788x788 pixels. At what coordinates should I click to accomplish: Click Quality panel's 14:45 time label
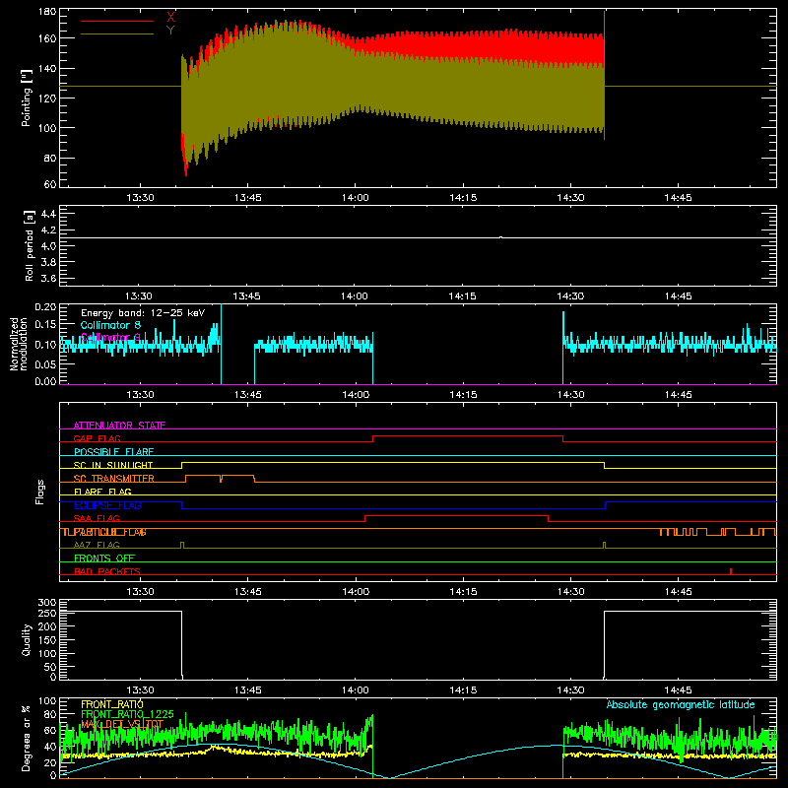[x=678, y=690]
